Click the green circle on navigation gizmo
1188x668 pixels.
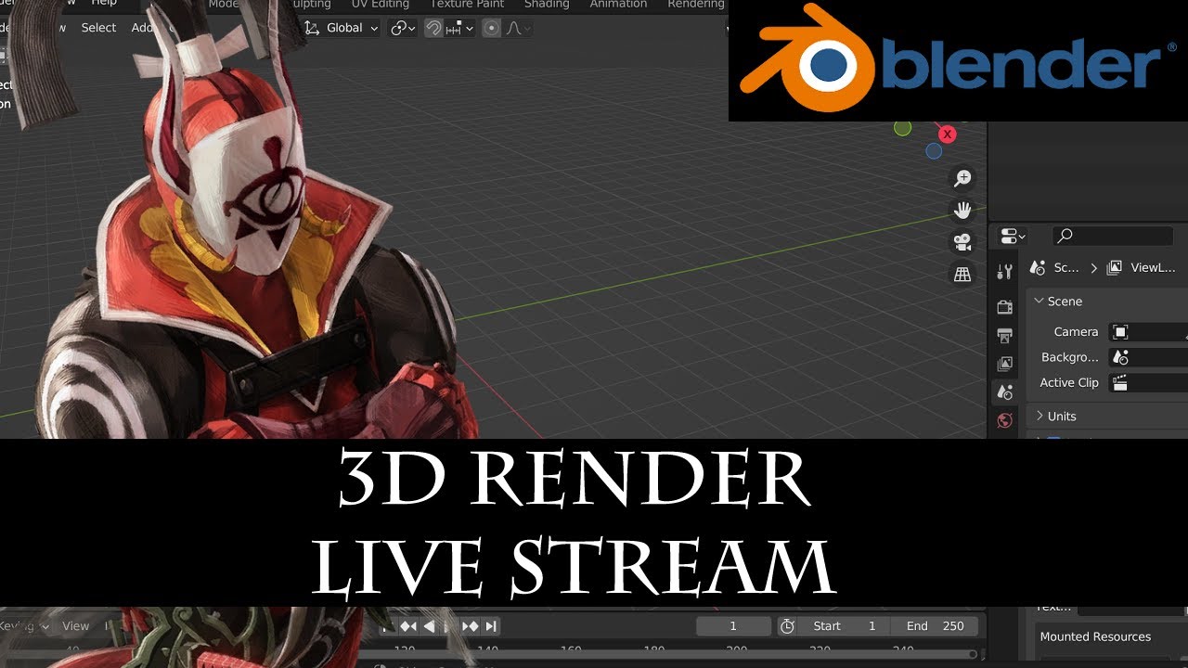[902, 128]
